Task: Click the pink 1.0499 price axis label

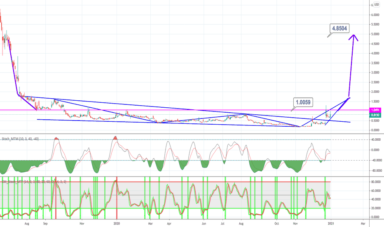Action: (376, 110)
